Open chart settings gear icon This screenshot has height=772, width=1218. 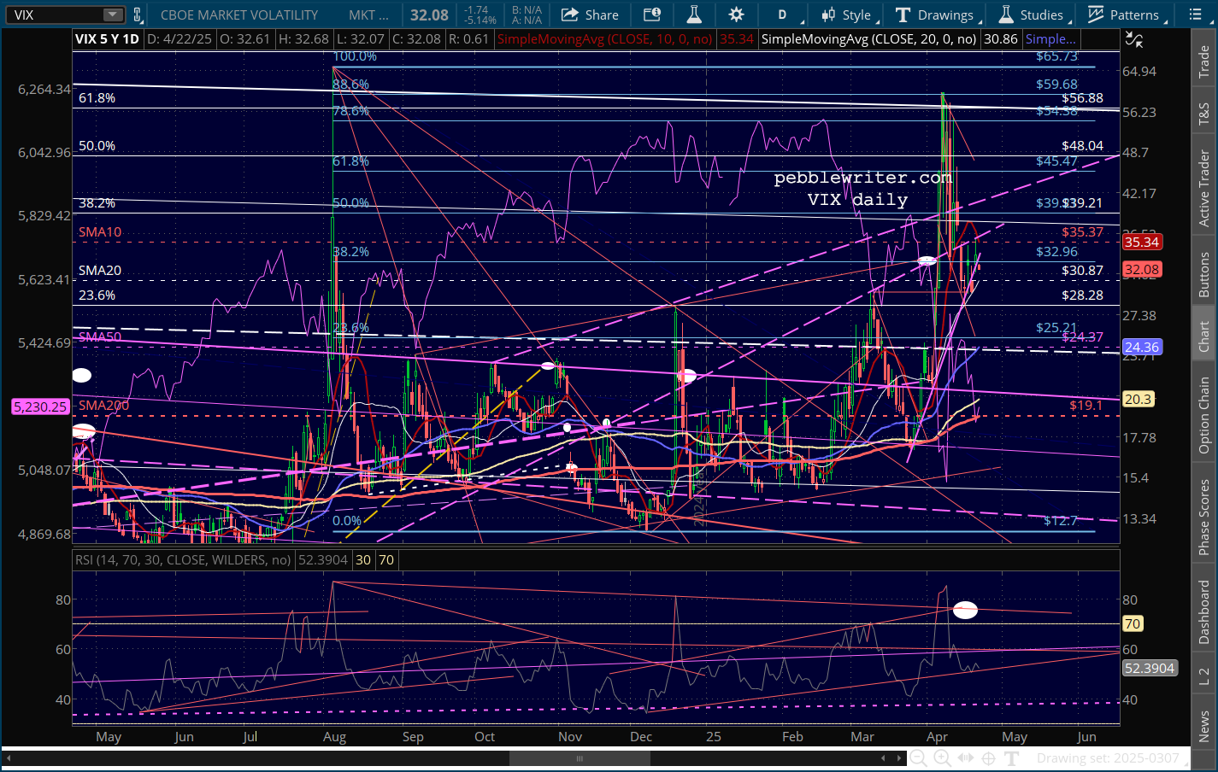(x=736, y=15)
